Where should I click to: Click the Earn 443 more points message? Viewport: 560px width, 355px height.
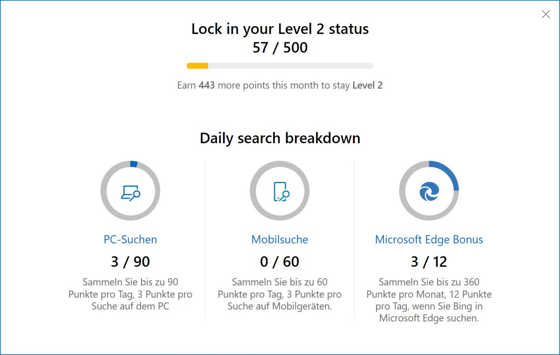tap(280, 85)
